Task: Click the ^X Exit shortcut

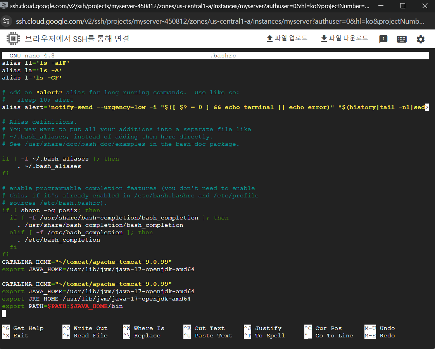Action: click(x=16, y=335)
